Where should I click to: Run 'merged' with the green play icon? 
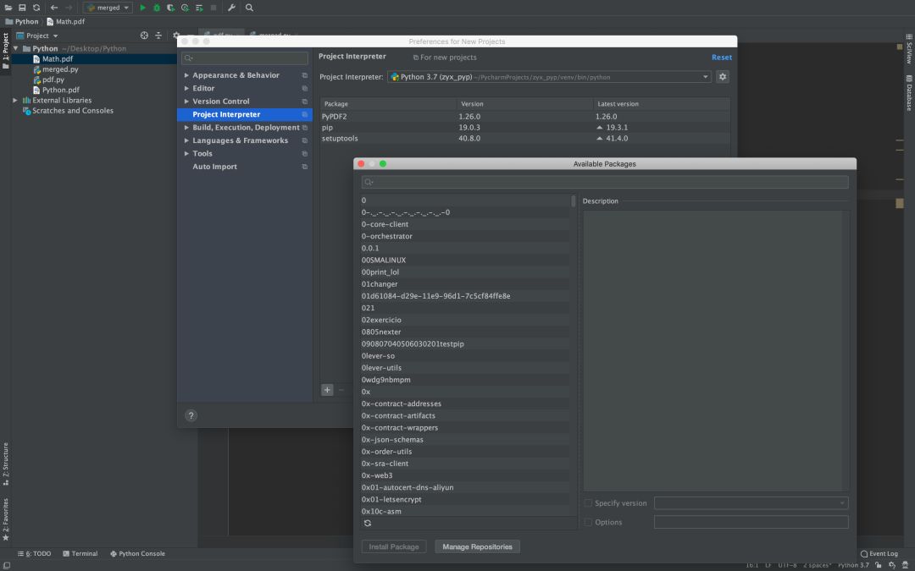click(142, 8)
